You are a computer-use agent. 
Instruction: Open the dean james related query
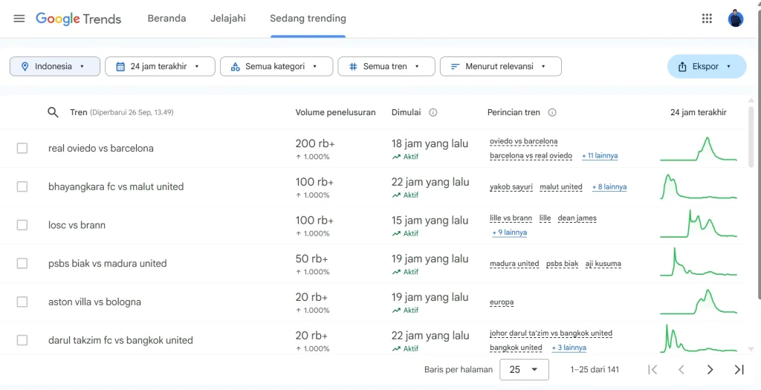coord(577,218)
